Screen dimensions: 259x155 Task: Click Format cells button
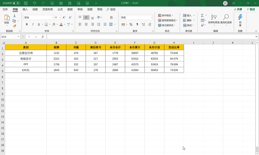pos(188,25)
